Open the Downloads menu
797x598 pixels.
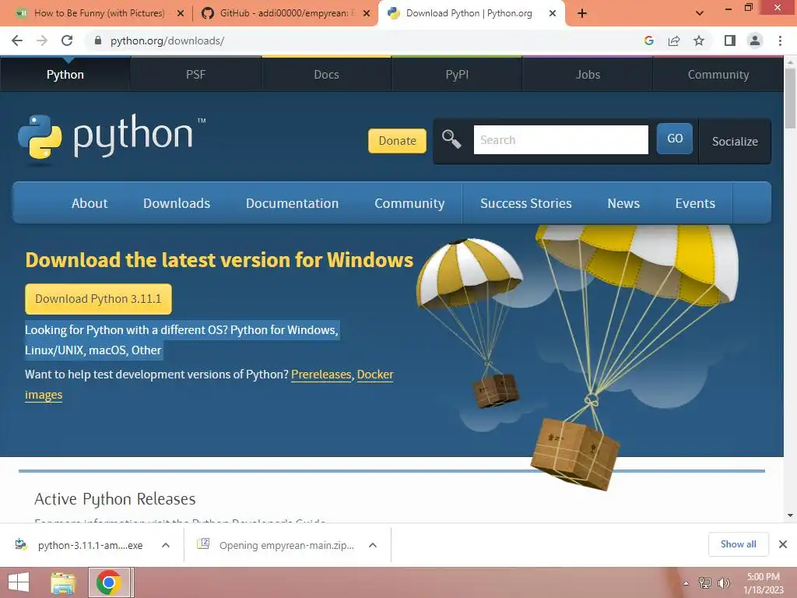coord(177,203)
